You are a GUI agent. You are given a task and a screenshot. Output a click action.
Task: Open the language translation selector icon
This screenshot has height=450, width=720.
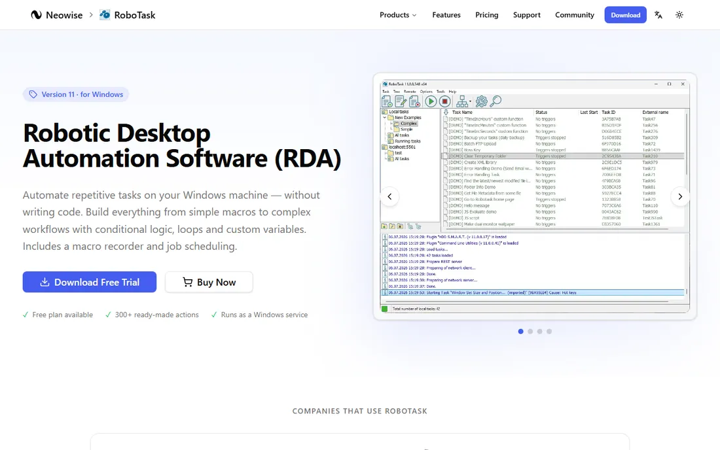coord(658,14)
